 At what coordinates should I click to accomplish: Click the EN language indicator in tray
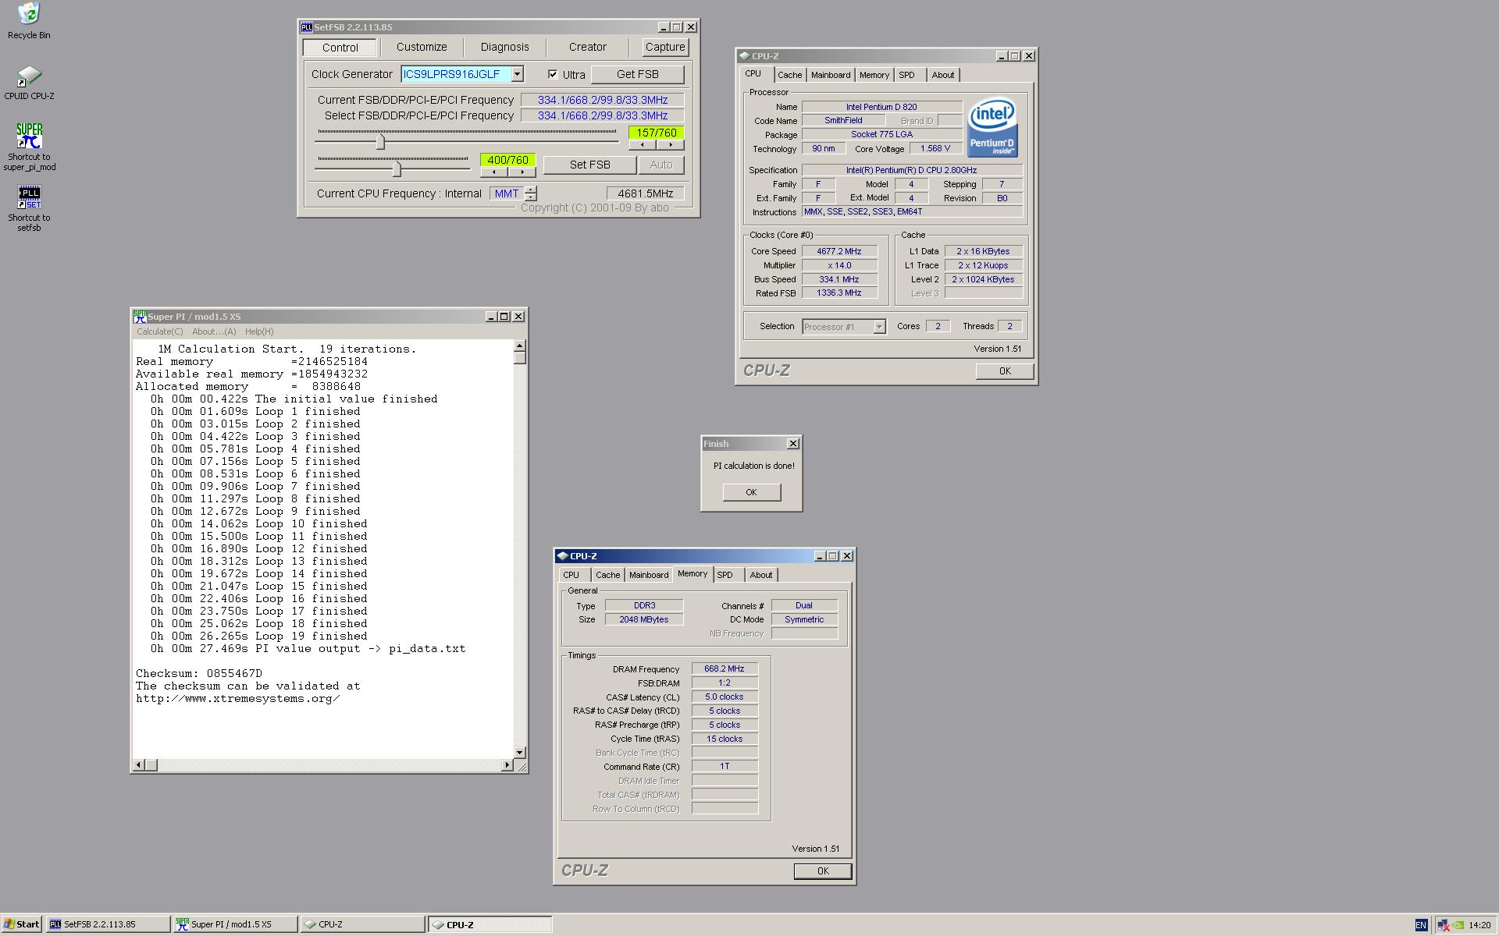1421,925
